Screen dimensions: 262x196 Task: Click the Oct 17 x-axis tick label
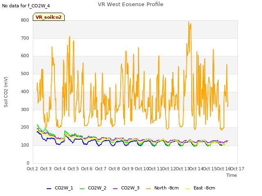237,169
